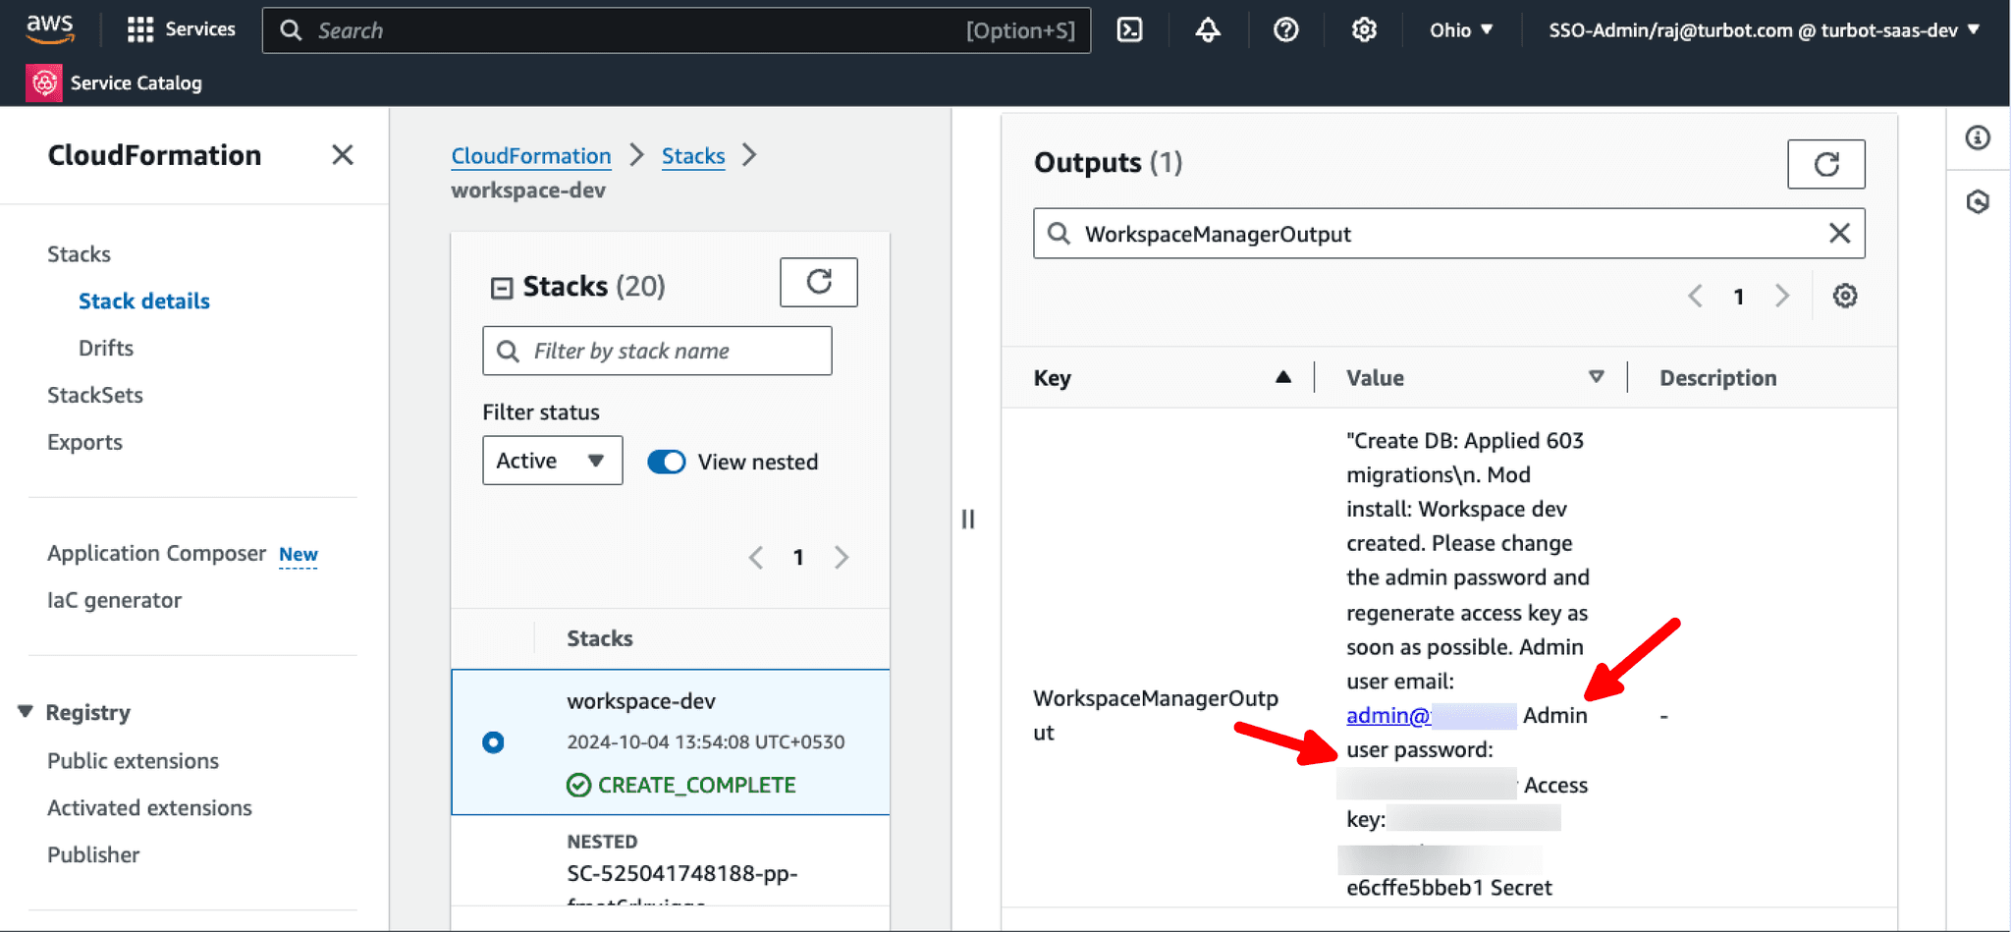2011x932 pixels.
Task: Open the help question mark icon
Action: coord(1285,29)
